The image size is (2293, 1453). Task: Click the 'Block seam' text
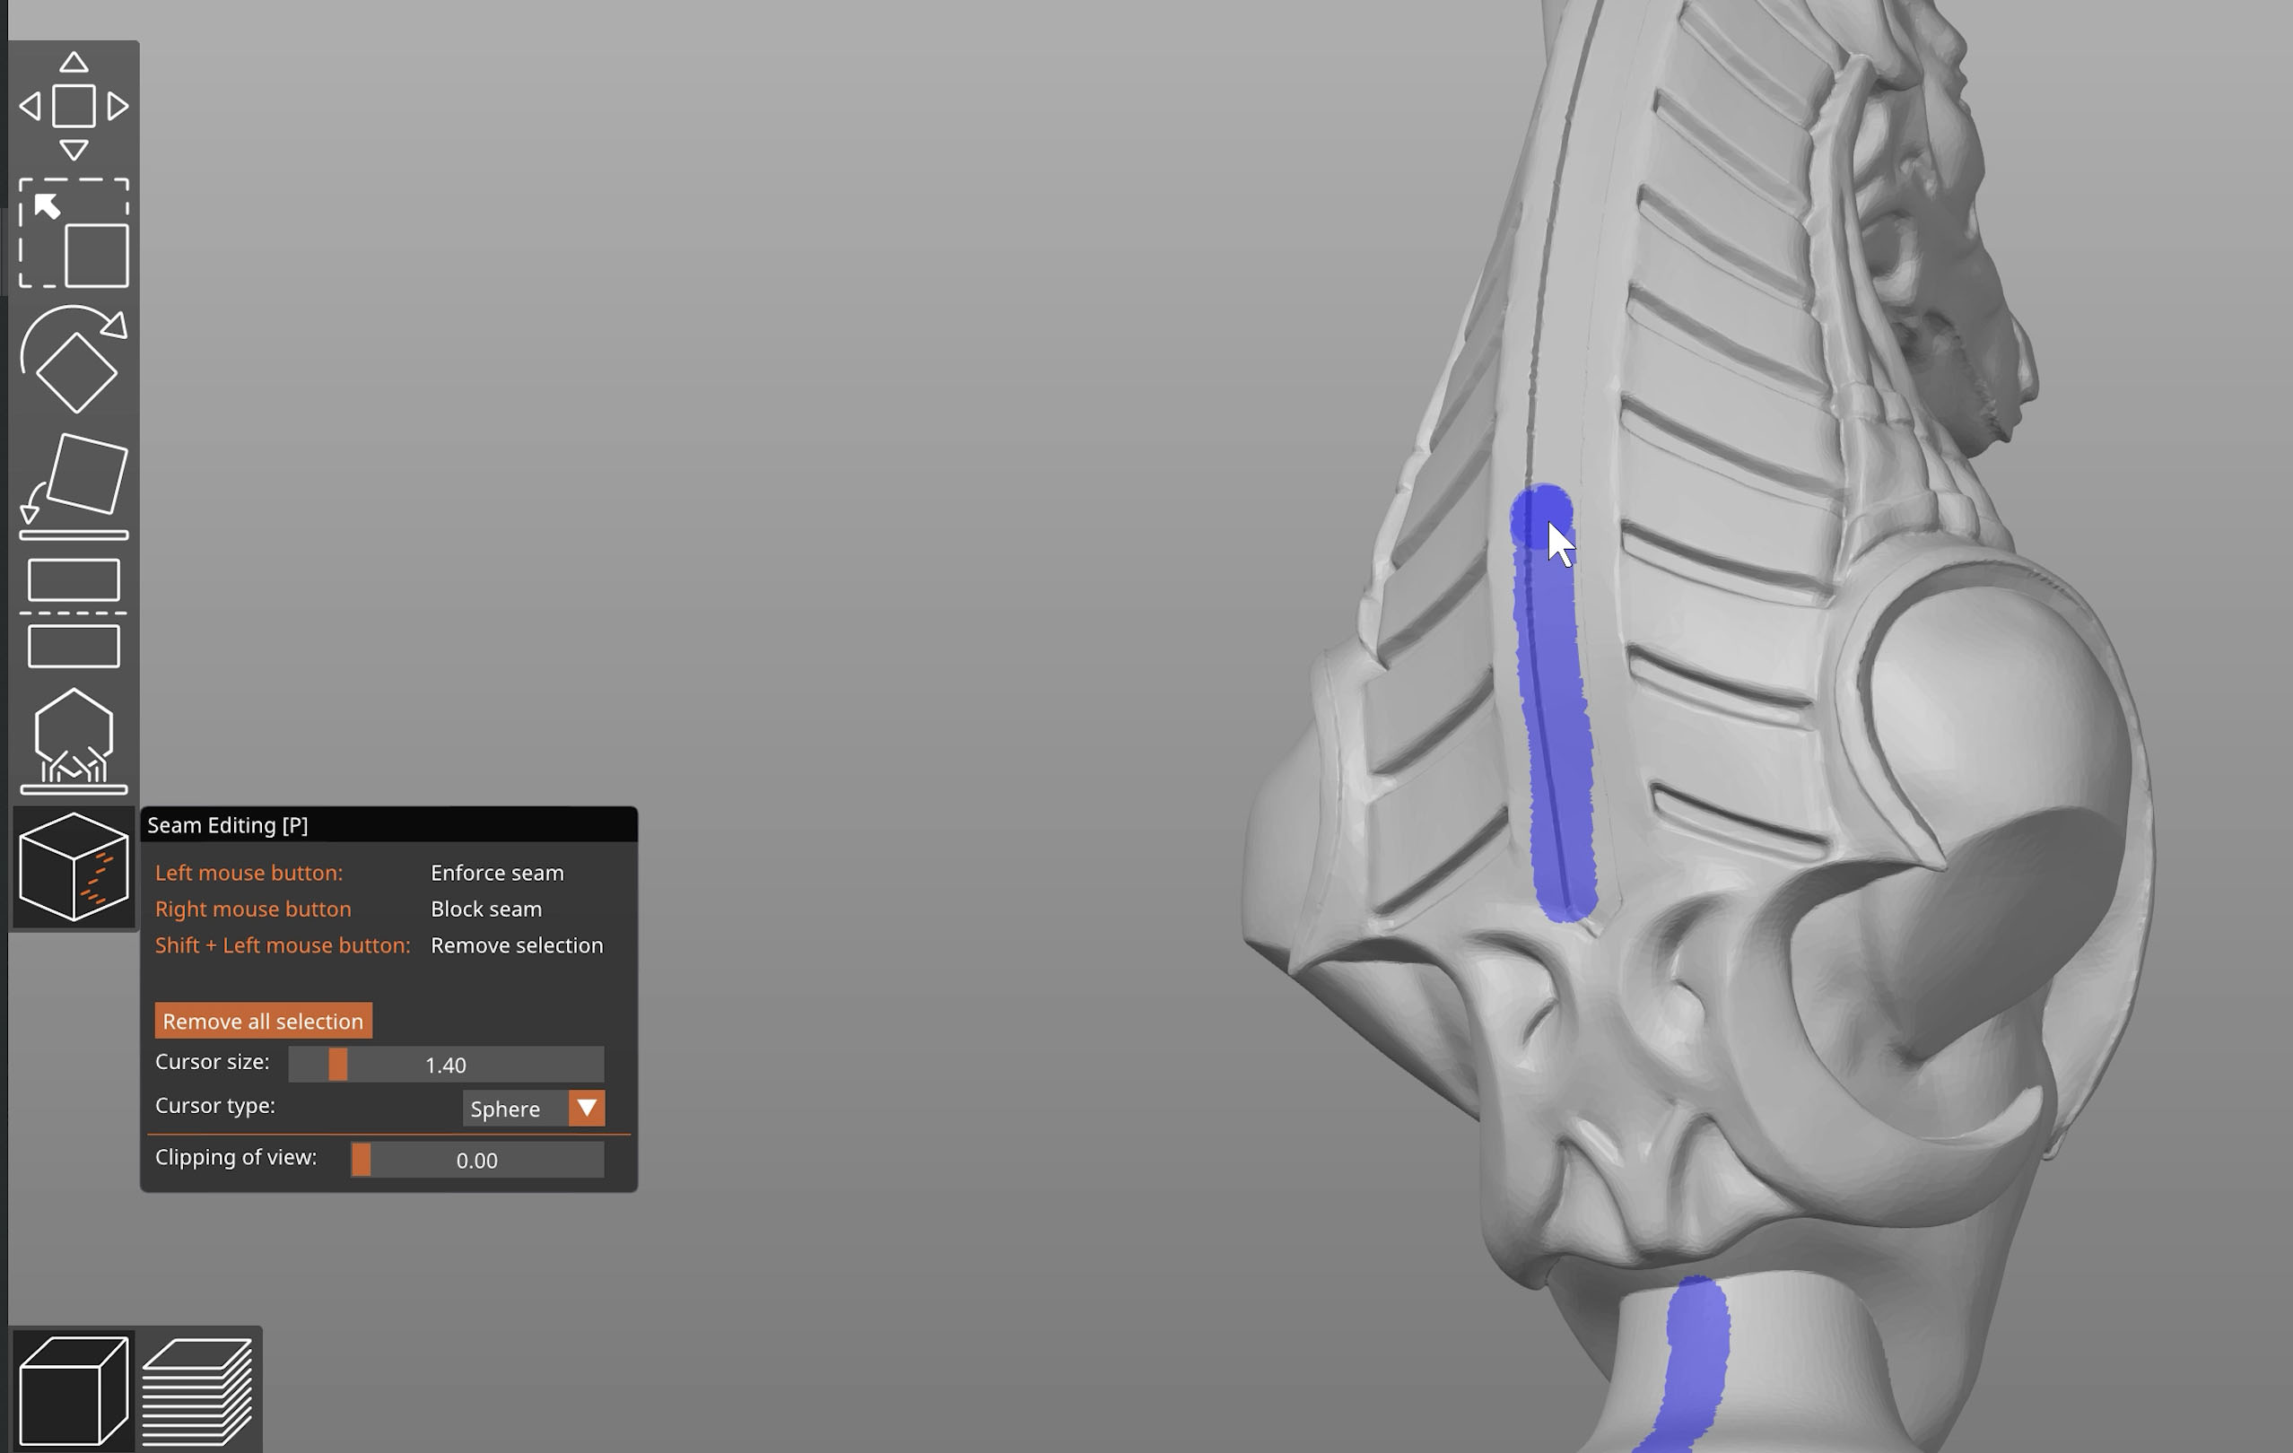pyautogui.click(x=485, y=909)
